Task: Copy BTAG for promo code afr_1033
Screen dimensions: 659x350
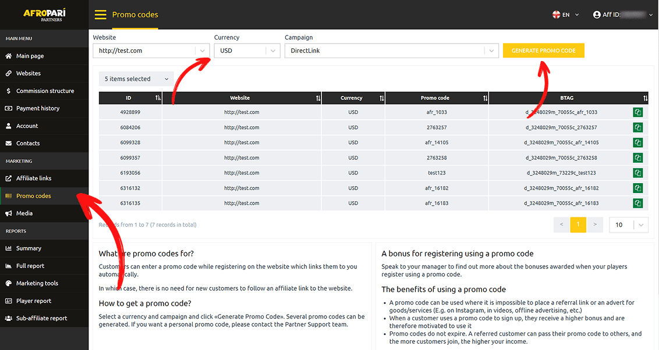Action: 638,112
